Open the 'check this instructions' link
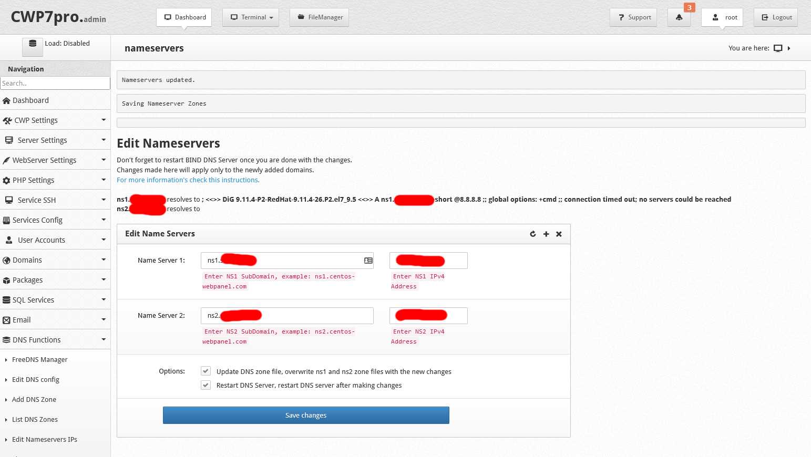 (x=188, y=180)
